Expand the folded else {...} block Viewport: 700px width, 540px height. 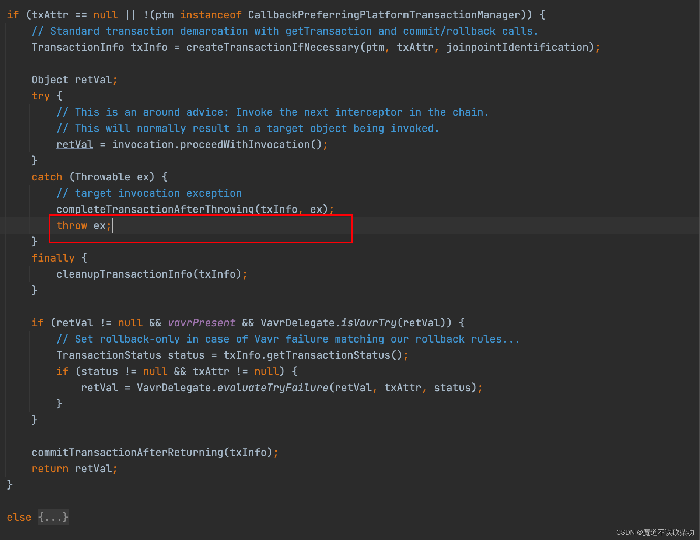(53, 517)
